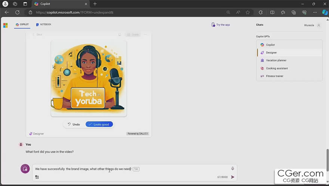The image size is (329, 186).
Task: Reload the Copilot page
Action: coord(18,12)
